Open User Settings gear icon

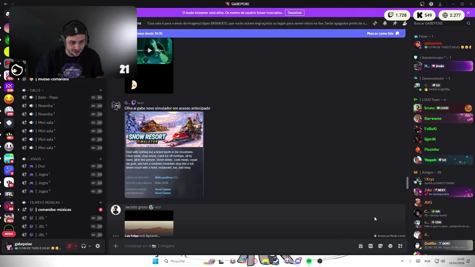tap(98, 246)
